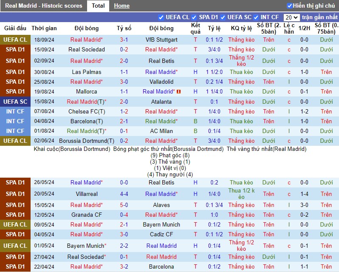
Task: Open Atalanta team link
Action: pos(161,102)
